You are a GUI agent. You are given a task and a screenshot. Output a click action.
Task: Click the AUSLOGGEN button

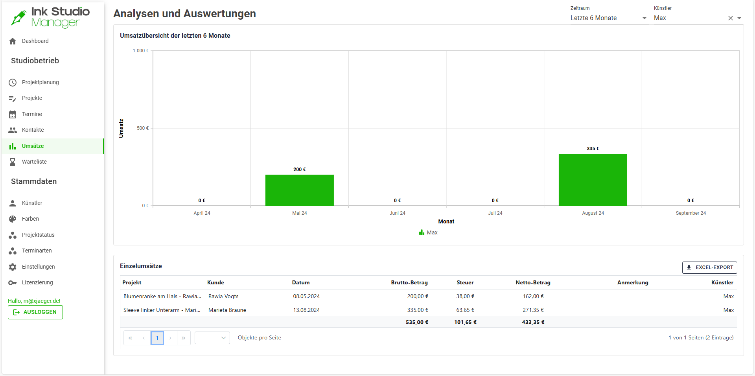pyautogui.click(x=35, y=312)
